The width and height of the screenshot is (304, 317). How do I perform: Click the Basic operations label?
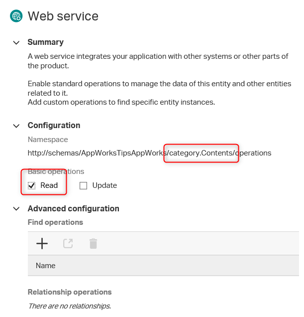coord(56,172)
